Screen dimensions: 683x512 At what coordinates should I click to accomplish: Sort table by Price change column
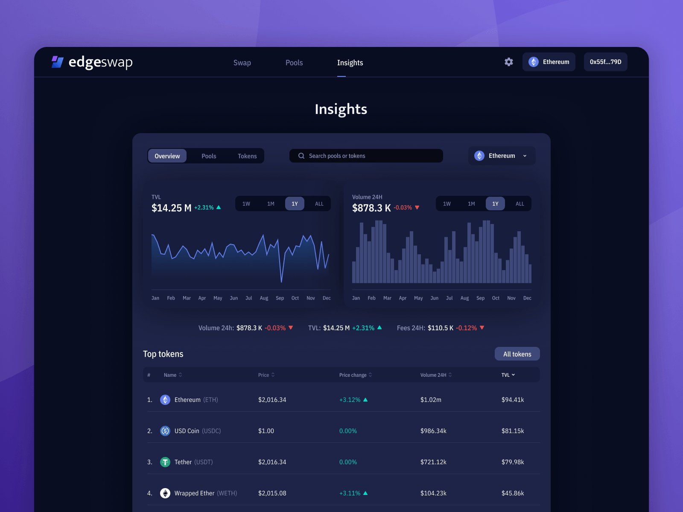point(356,375)
